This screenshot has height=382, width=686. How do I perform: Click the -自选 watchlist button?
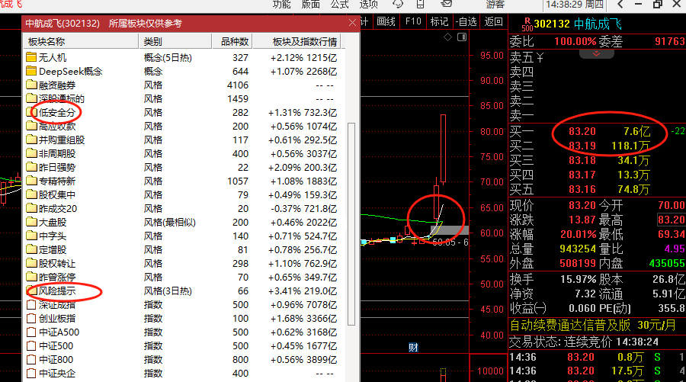pos(466,21)
